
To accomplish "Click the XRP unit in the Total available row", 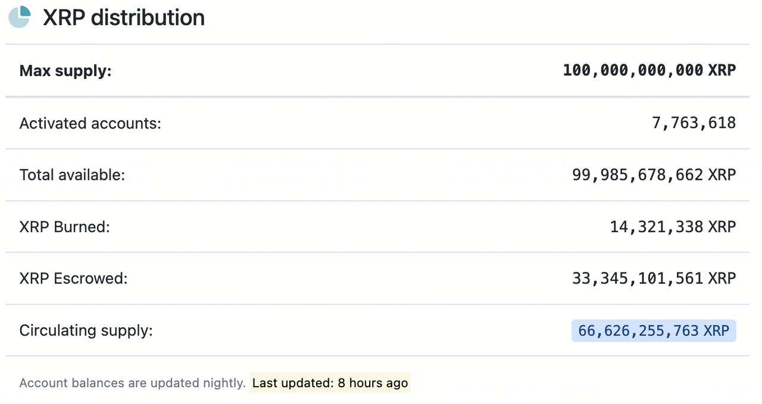I will click(x=722, y=175).
